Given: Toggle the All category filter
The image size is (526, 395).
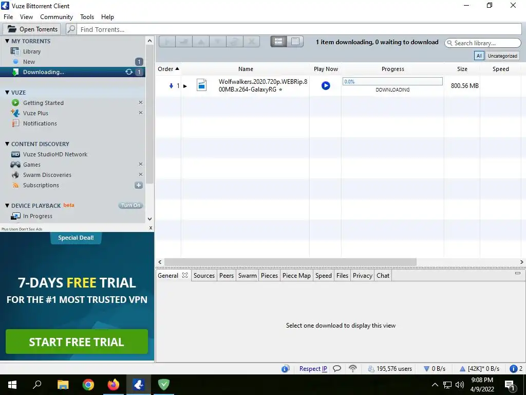Looking at the screenshot, I should click(479, 56).
